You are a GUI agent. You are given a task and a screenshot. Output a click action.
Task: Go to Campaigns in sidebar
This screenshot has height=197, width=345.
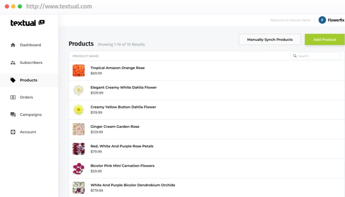click(x=30, y=114)
